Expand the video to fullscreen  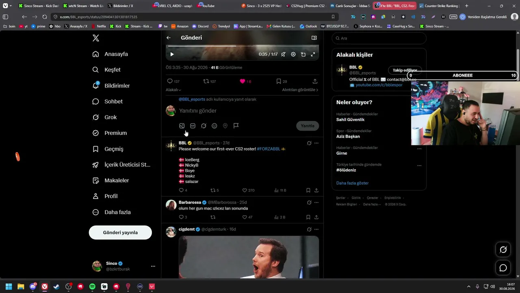(x=313, y=54)
